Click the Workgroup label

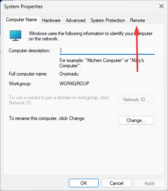click(20, 84)
